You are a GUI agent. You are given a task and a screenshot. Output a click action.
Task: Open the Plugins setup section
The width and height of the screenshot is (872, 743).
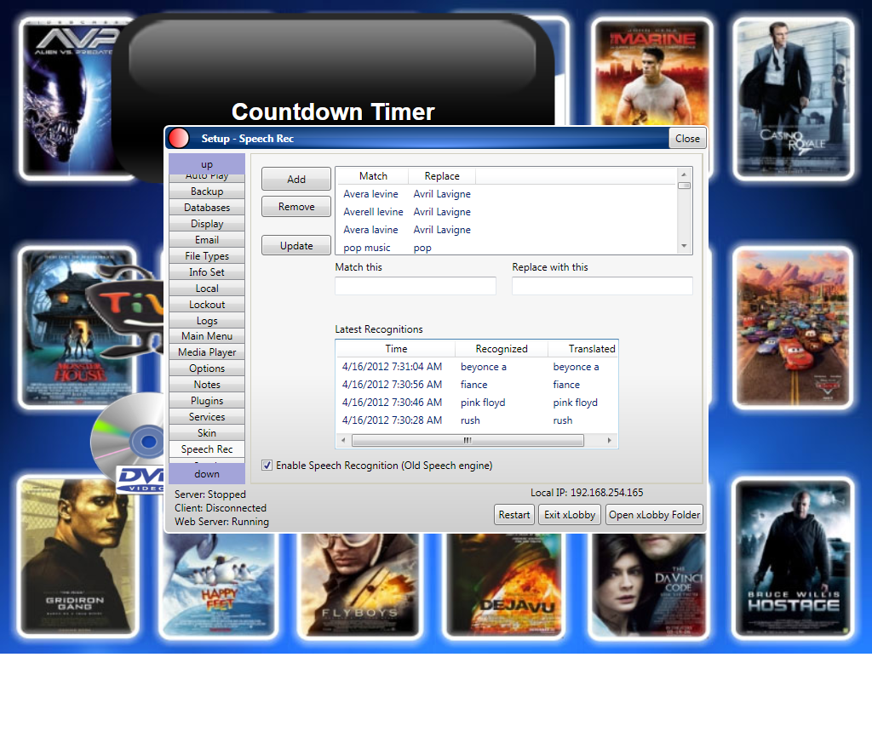pyautogui.click(x=207, y=400)
